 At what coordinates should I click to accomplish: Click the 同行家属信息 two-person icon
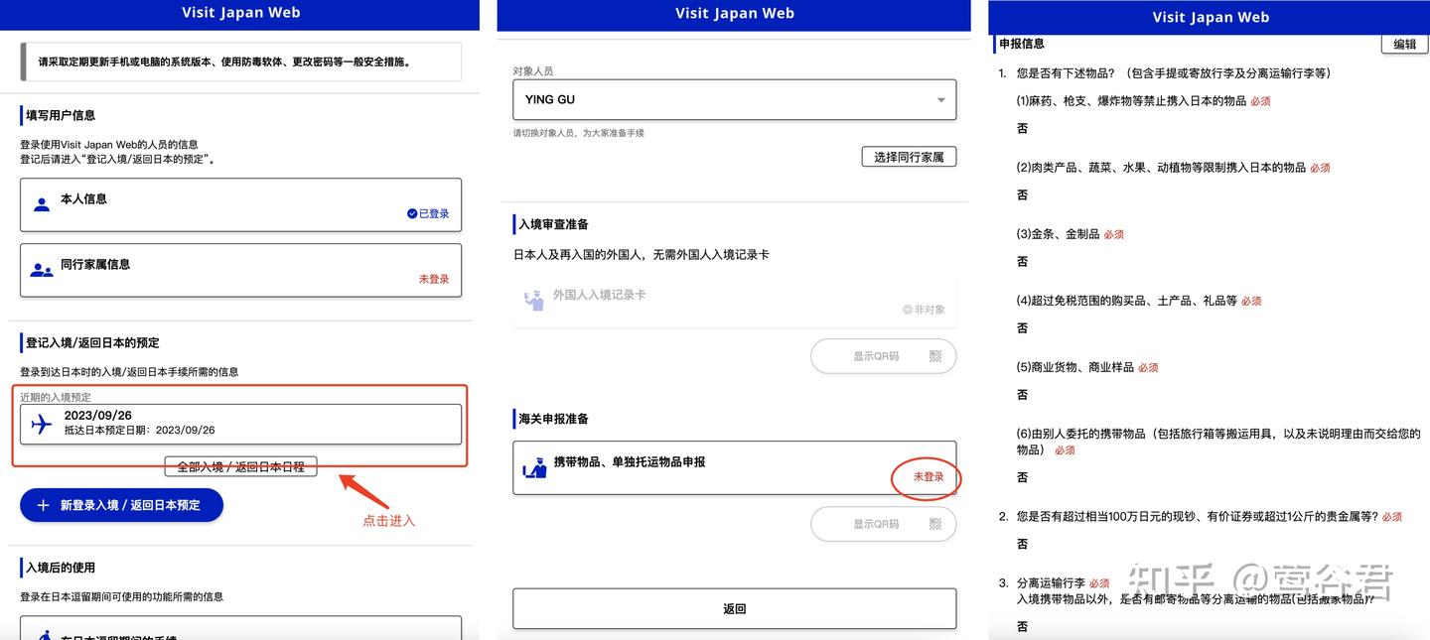pos(42,270)
